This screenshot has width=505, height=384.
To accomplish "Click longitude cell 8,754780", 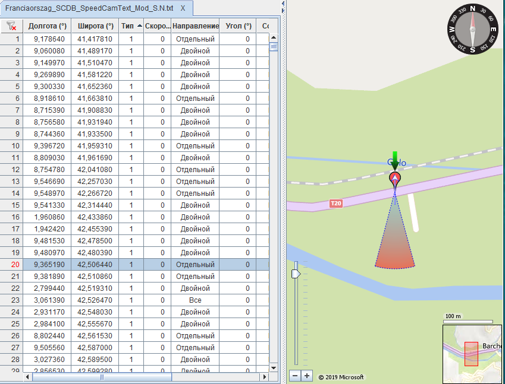I will [x=47, y=170].
